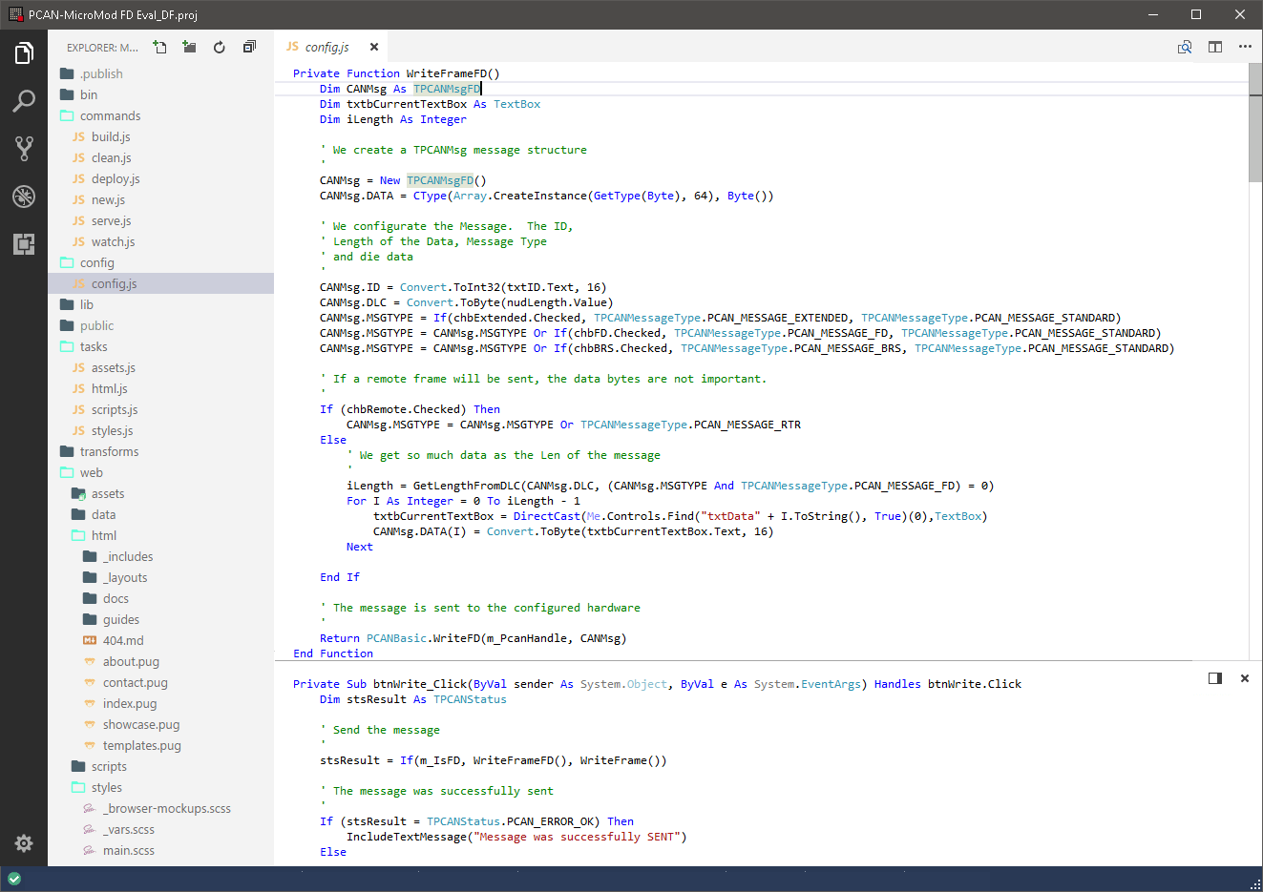Click the app icon in title bar

15,14
